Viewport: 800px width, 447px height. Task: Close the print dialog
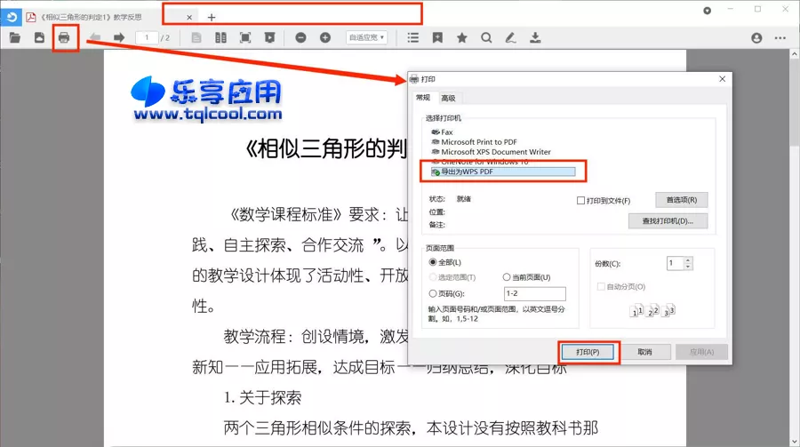click(x=722, y=79)
